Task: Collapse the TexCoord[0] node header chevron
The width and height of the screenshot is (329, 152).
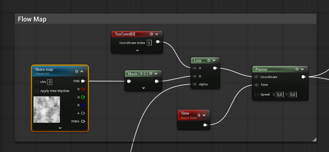Action: [x=157, y=34]
